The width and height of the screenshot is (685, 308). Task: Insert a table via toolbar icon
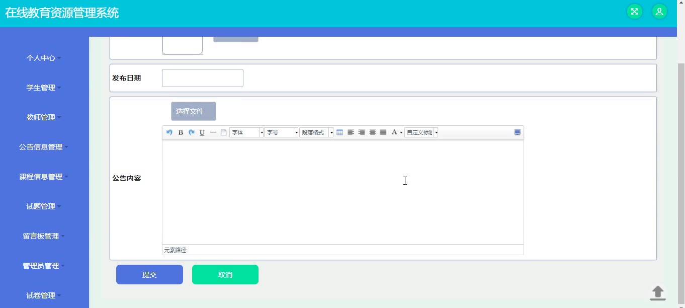click(339, 132)
